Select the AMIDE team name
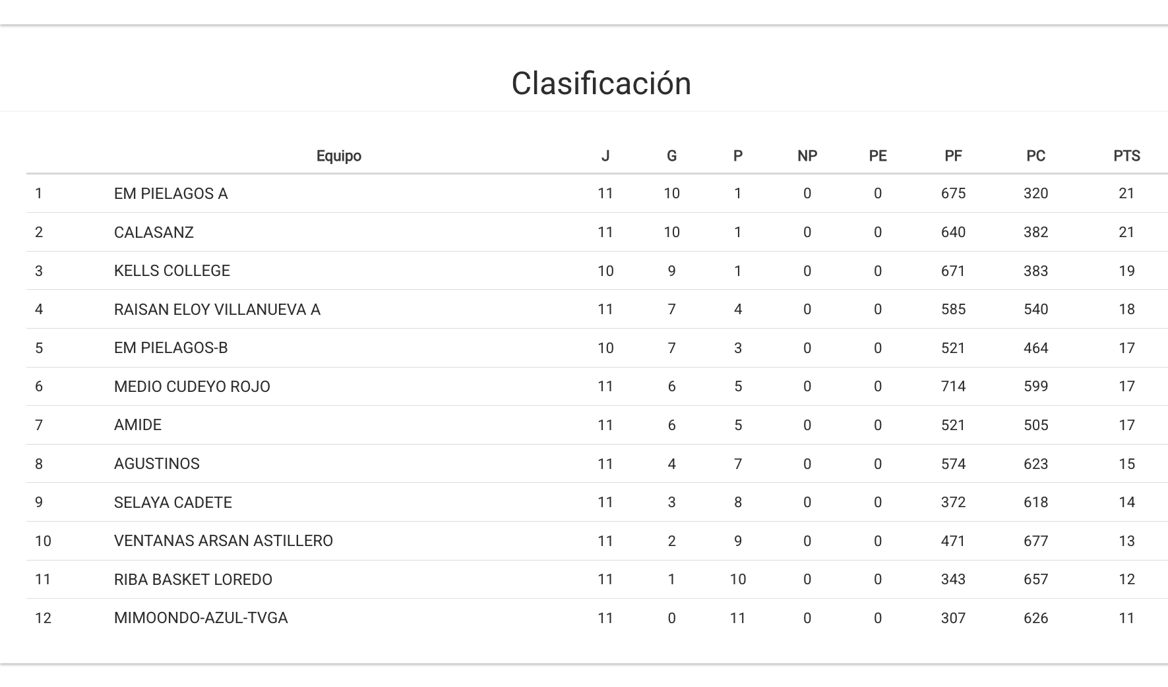Image resolution: width=1168 pixels, height=687 pixels. coord(138,425)
